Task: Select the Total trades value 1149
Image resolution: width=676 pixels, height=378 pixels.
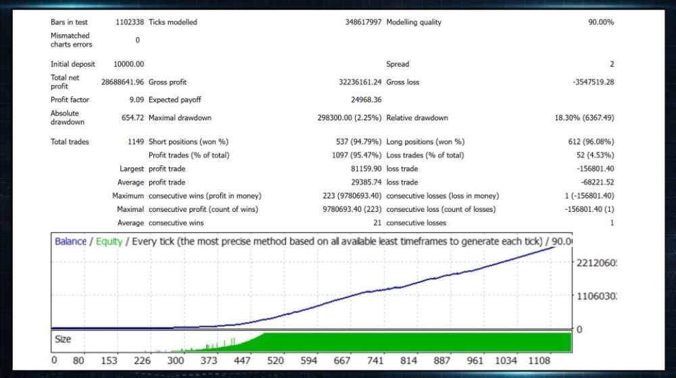Action: (x=136, y=142)
